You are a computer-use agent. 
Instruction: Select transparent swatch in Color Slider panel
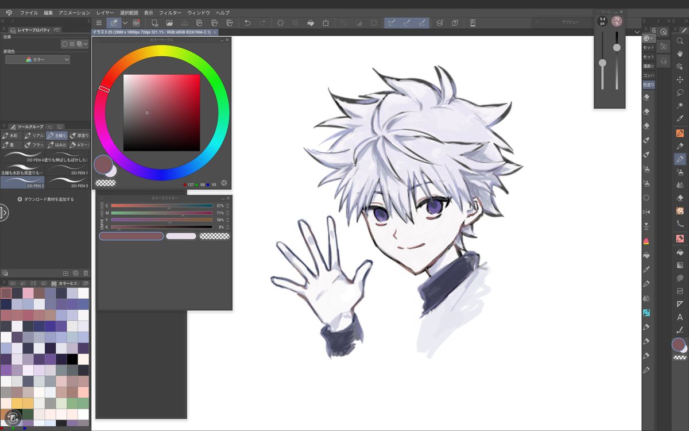point(215,236)
